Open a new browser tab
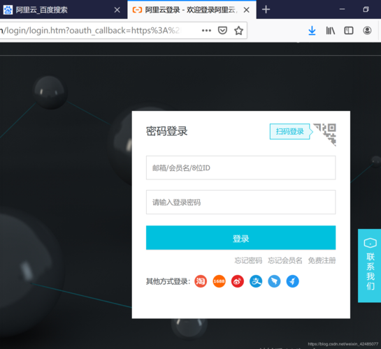 coord(266,10)
